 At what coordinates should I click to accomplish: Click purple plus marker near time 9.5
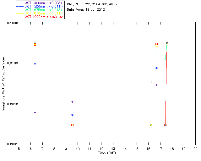[72, 102]
